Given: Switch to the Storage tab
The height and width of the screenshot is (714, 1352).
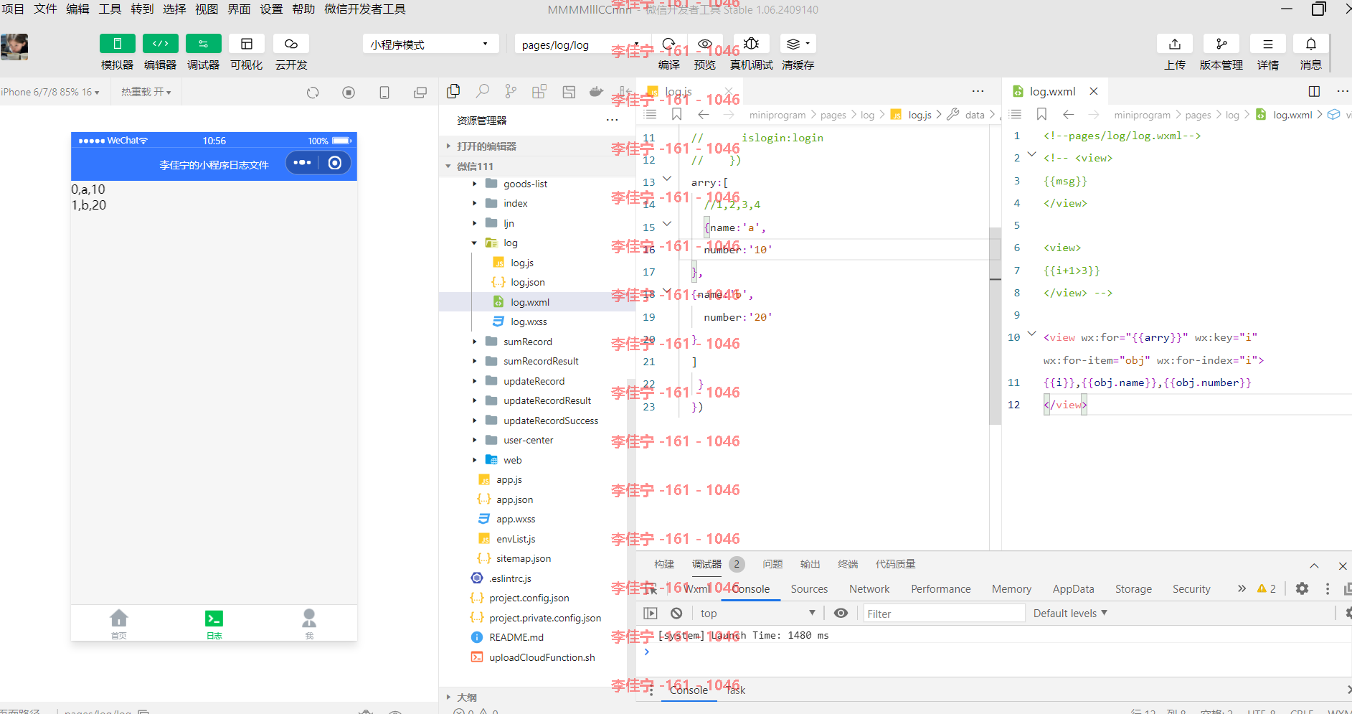Looking at the screenshot, I should [1133, 588].
